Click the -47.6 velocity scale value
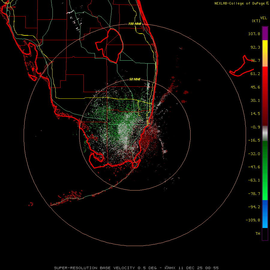Screen dimensions: 270x270 pos(254,167)
